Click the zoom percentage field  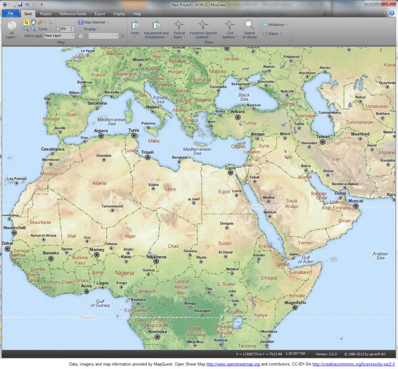coord(64,29)
